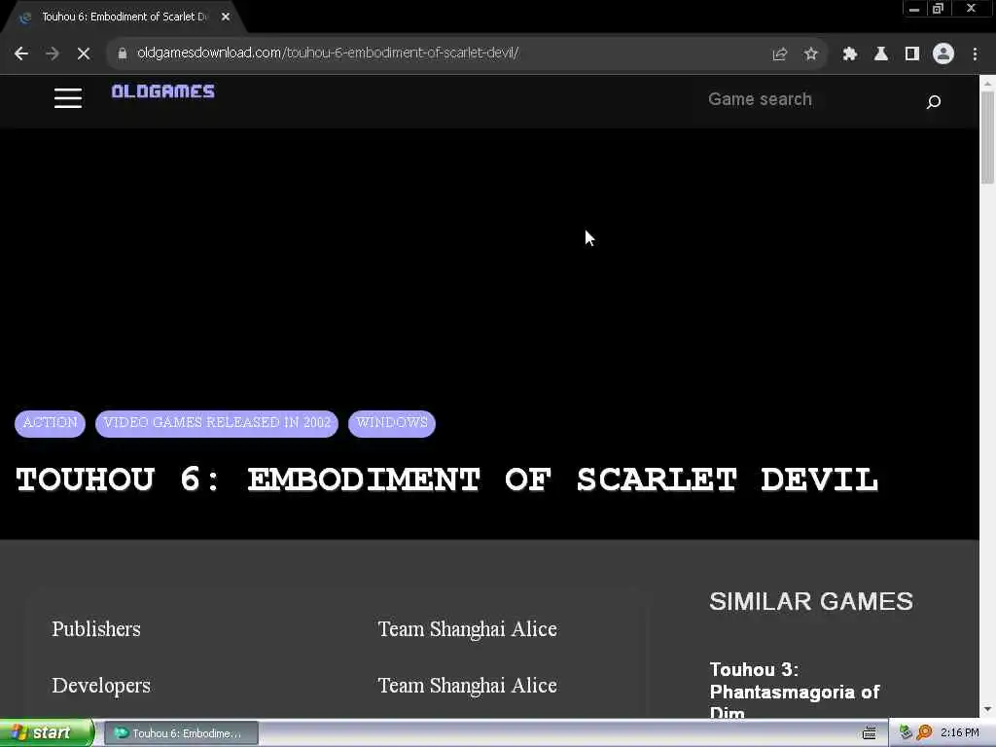Click the Touhou 6 page title heading
Viewport: 996px width, 747px height.
447,480
